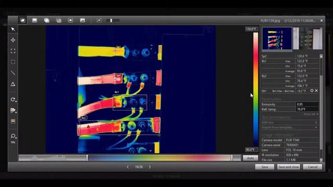Click the Bx2 Average 106.1 °F value
Screen dimensions: 333x187
pyautogui.click(x=302, y=86)
